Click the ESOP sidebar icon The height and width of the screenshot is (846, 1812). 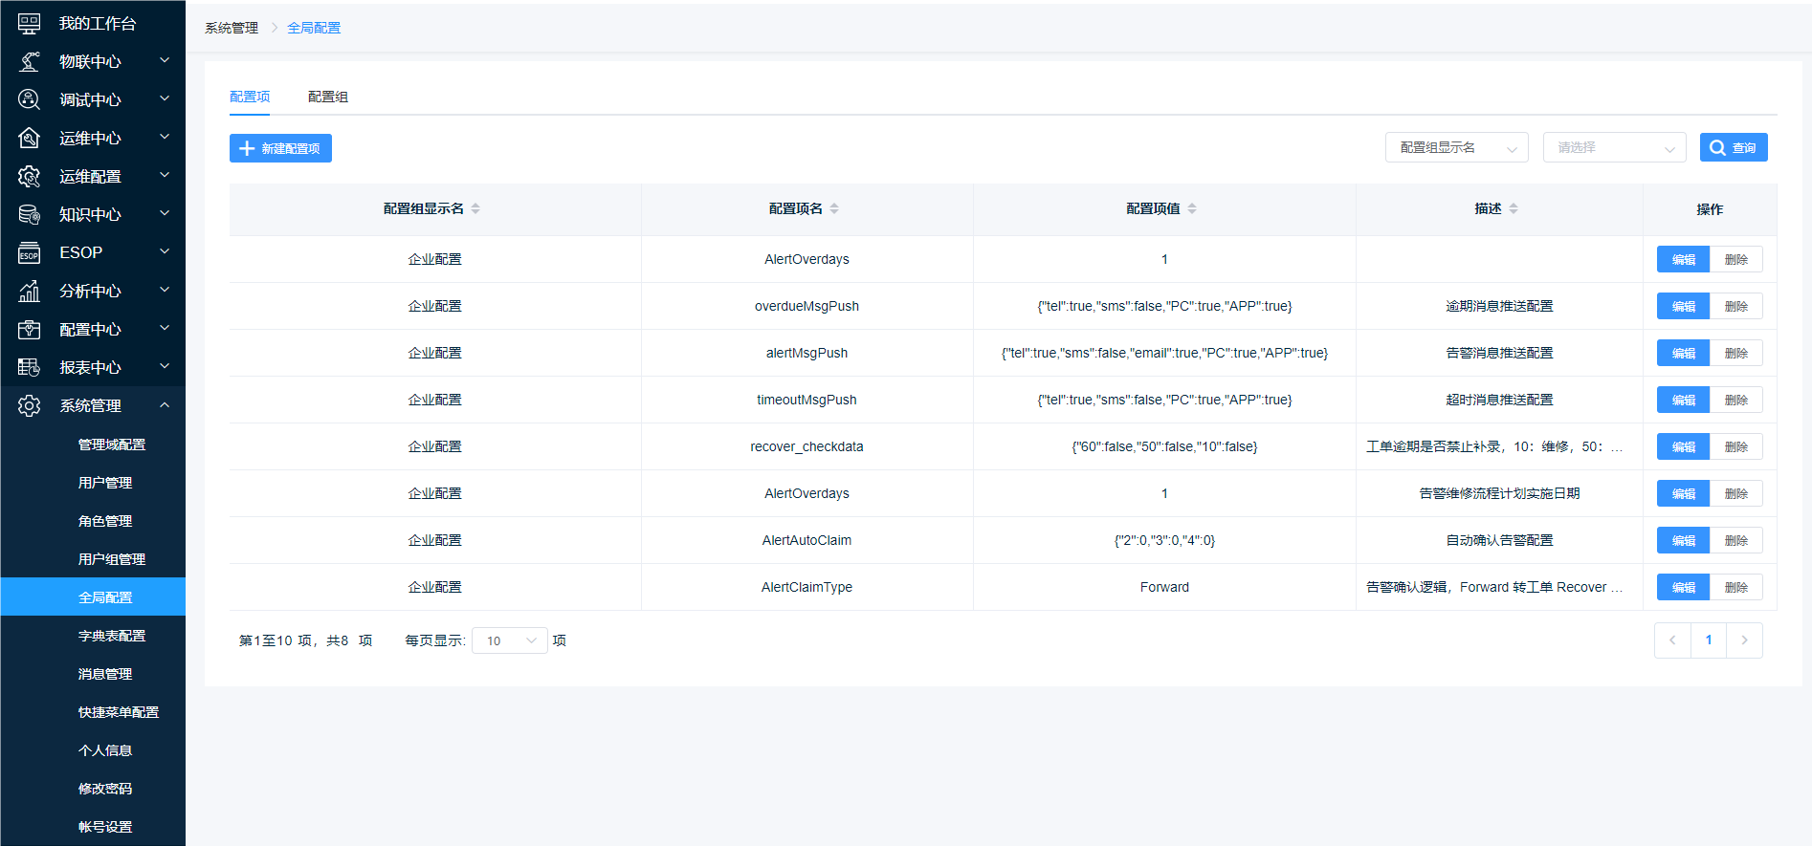pyautogui.click(x=30, y=252)
